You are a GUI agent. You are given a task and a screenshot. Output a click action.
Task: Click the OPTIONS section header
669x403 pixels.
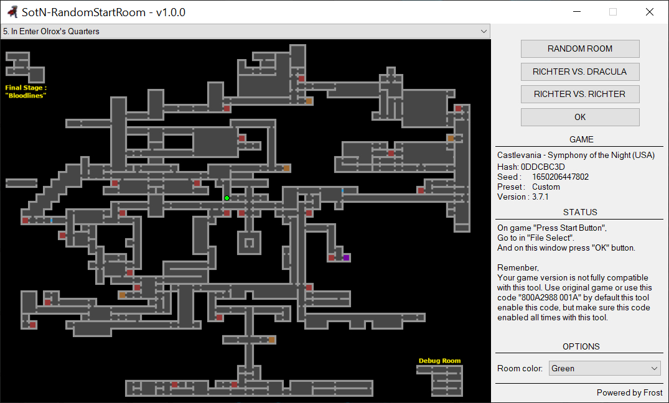pyautogui.click(x=581, y=346)
